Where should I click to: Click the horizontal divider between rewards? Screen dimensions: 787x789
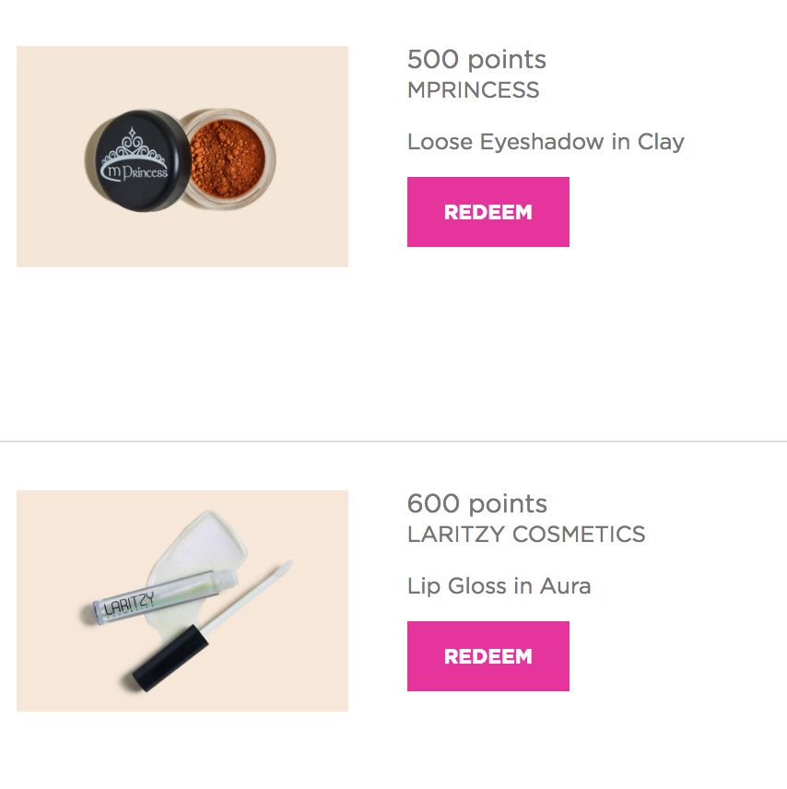click(393, 442)
